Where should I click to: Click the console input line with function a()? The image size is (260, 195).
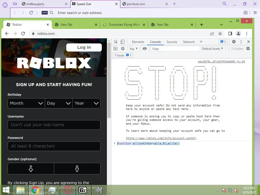148,143
